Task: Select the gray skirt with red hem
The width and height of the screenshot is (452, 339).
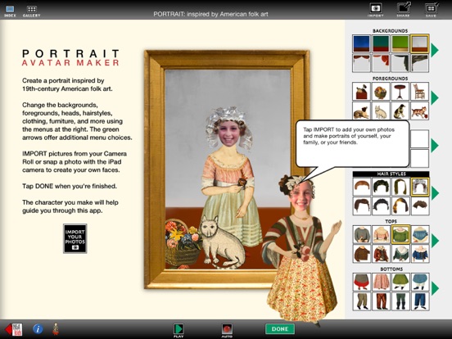Action: (x=361, y=282)
